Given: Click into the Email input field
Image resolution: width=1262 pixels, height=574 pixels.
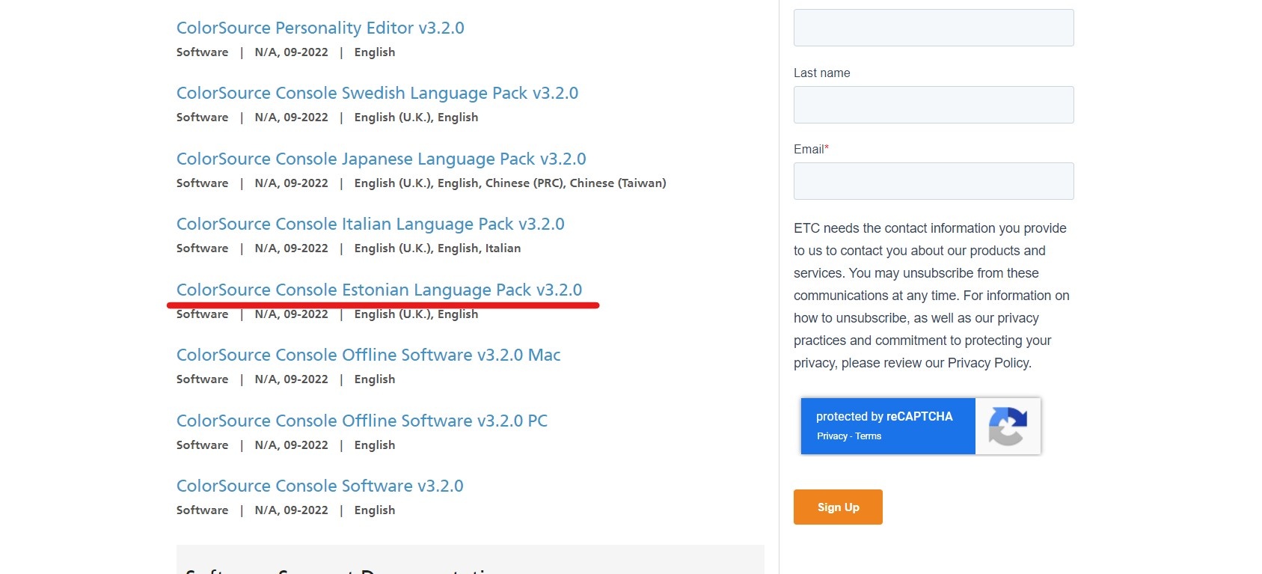Looking at the screenshot, I should click(x=933, y=181).
